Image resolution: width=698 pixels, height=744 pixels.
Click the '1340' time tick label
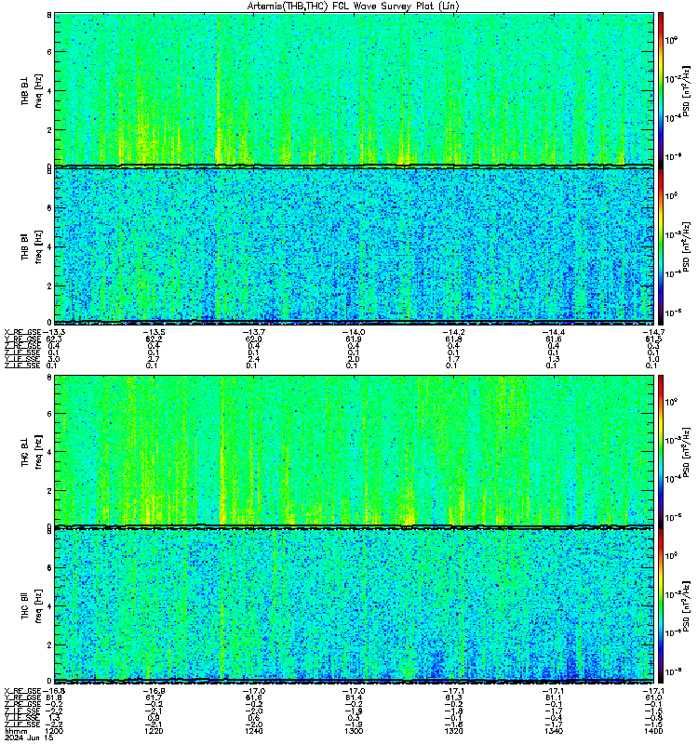554,731
